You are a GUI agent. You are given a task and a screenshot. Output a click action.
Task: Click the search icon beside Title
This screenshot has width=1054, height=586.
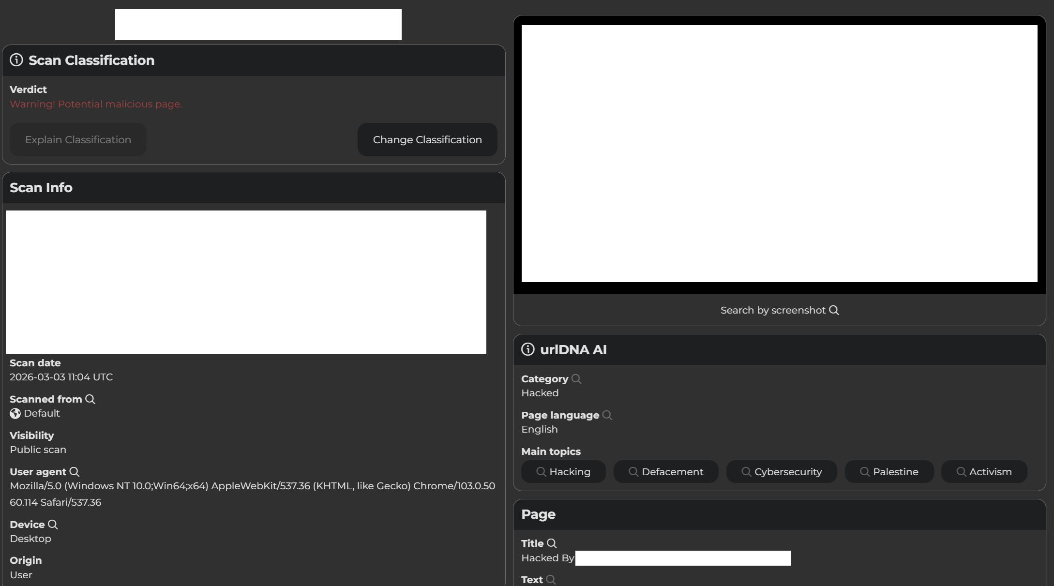coord(552,543)
